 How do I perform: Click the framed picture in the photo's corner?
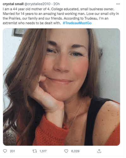pyautogui.click(x=19, y=32)
